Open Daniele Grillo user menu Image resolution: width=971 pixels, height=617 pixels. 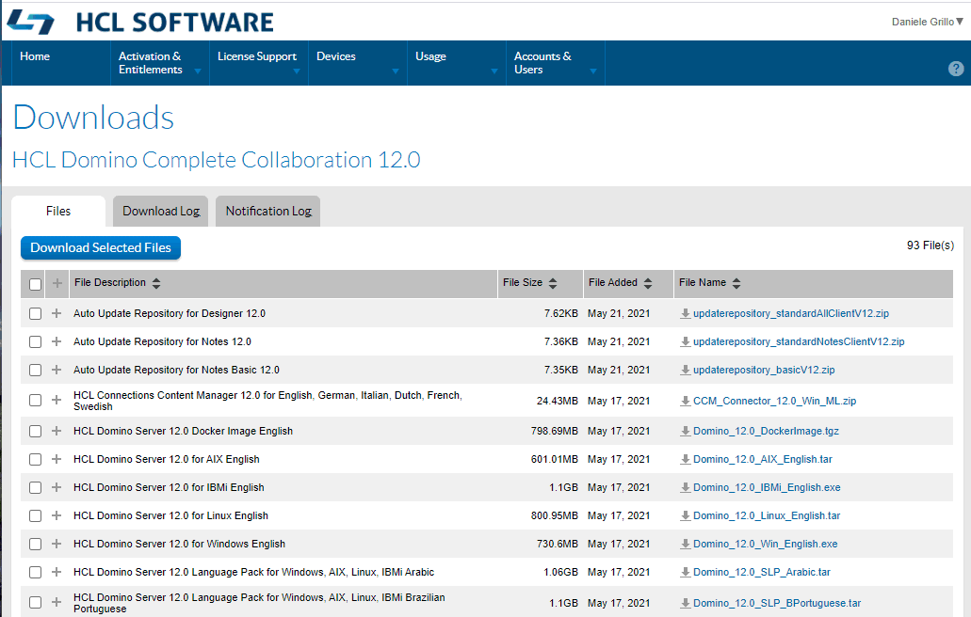pos(927,22)
